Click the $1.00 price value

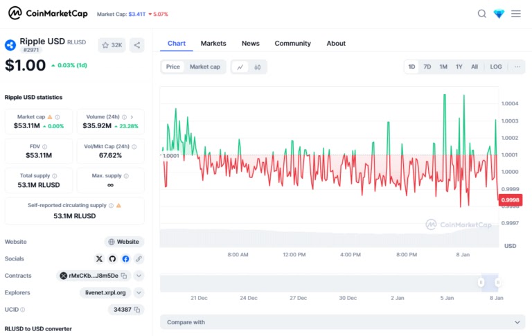[x=25, y=65]
